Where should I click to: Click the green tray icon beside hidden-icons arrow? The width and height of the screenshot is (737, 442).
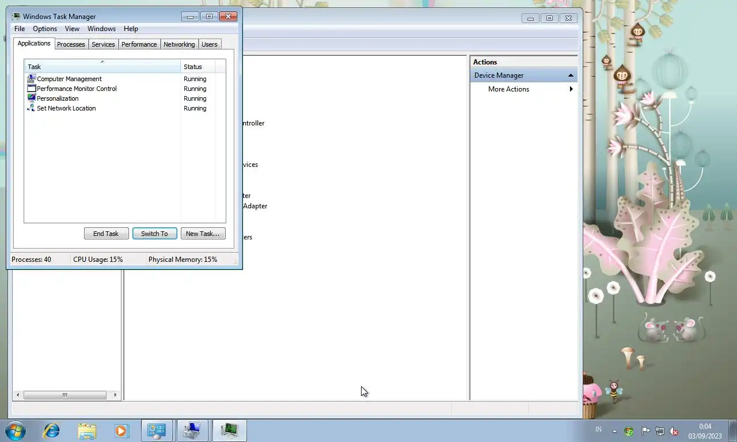coord(629,431)
